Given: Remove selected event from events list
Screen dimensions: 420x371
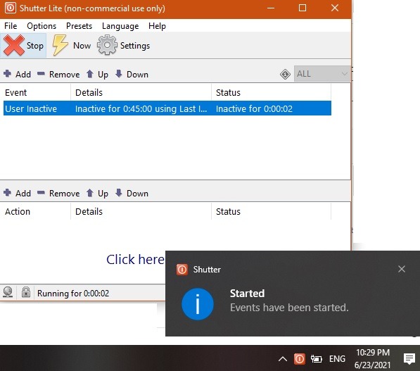Looking at the screenshot, I should tap(58, 74).
